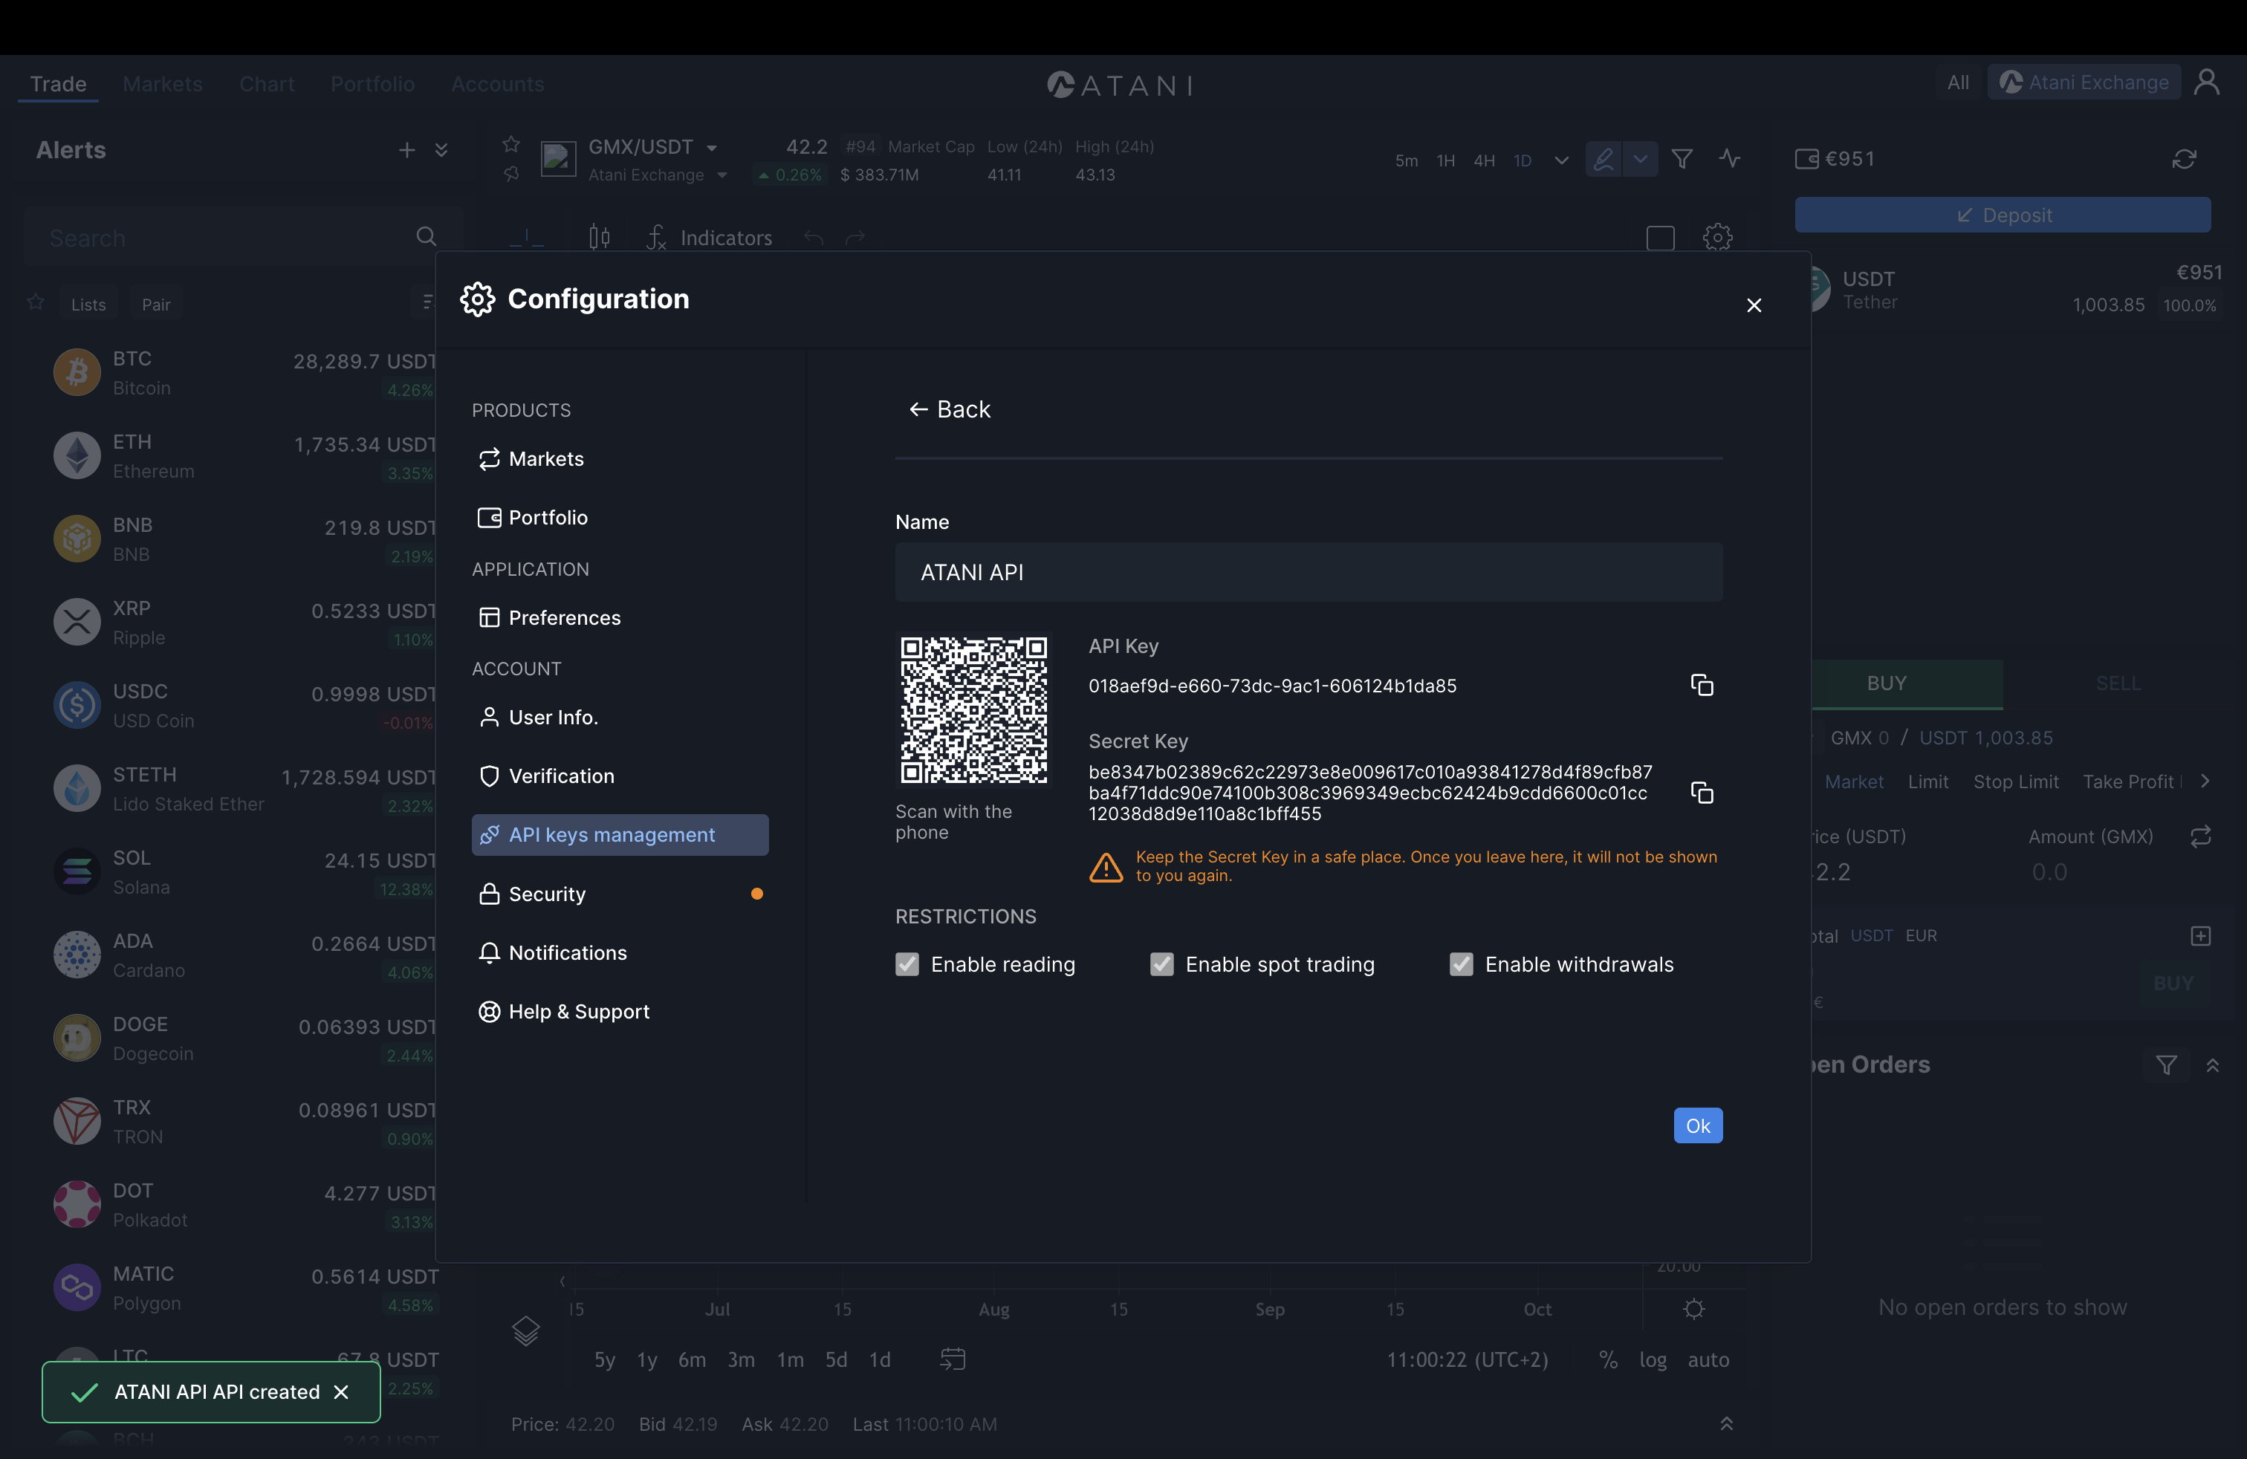Toggle Enable withdrawals checkbox

[x=1461, y=964]
